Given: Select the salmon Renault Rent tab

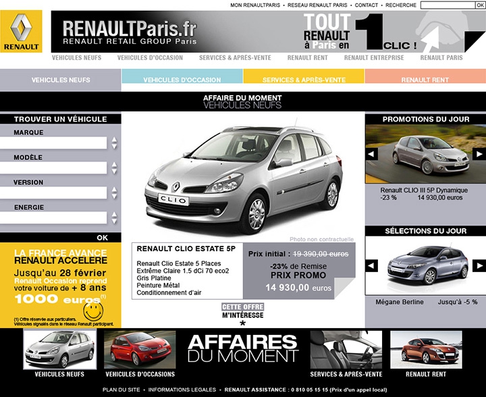Looking at the screenshot, I should pos(425,76).
